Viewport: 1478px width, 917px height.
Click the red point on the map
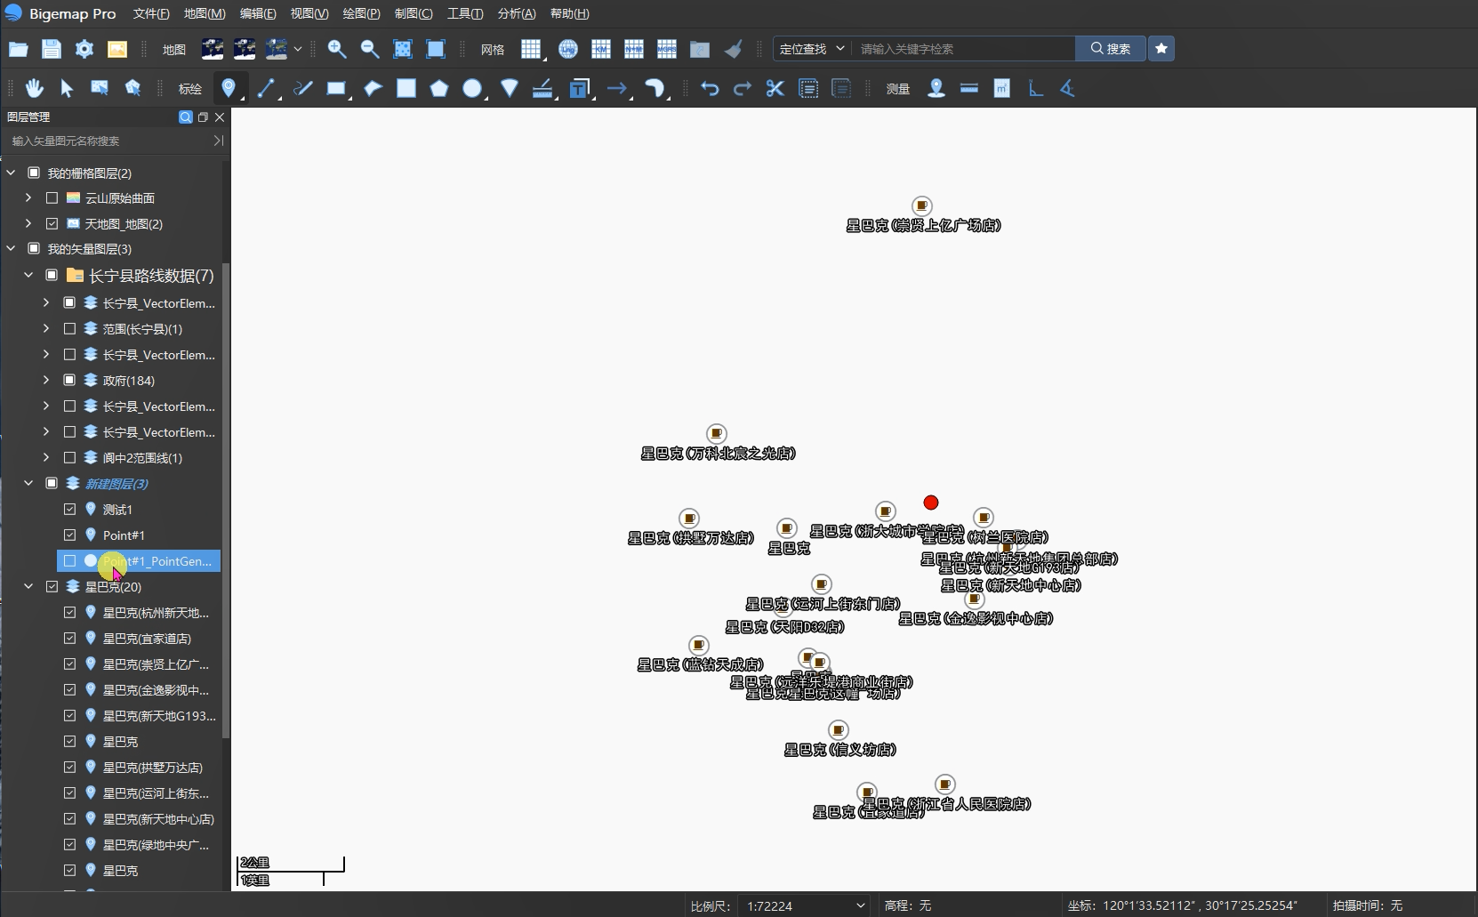click(931, 503)
